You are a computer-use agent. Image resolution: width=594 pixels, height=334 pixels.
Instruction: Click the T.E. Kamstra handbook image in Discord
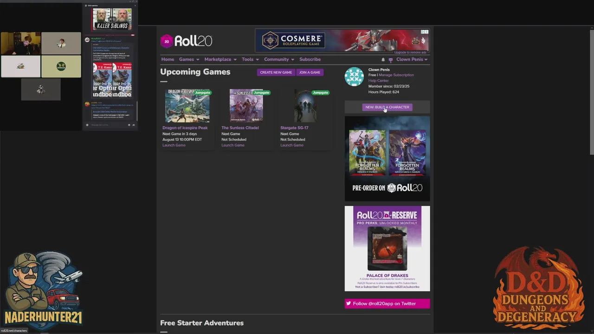[x=112, y=80]
